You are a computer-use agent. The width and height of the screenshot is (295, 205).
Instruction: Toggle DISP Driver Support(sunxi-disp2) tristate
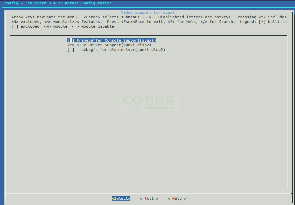[71, 45]
